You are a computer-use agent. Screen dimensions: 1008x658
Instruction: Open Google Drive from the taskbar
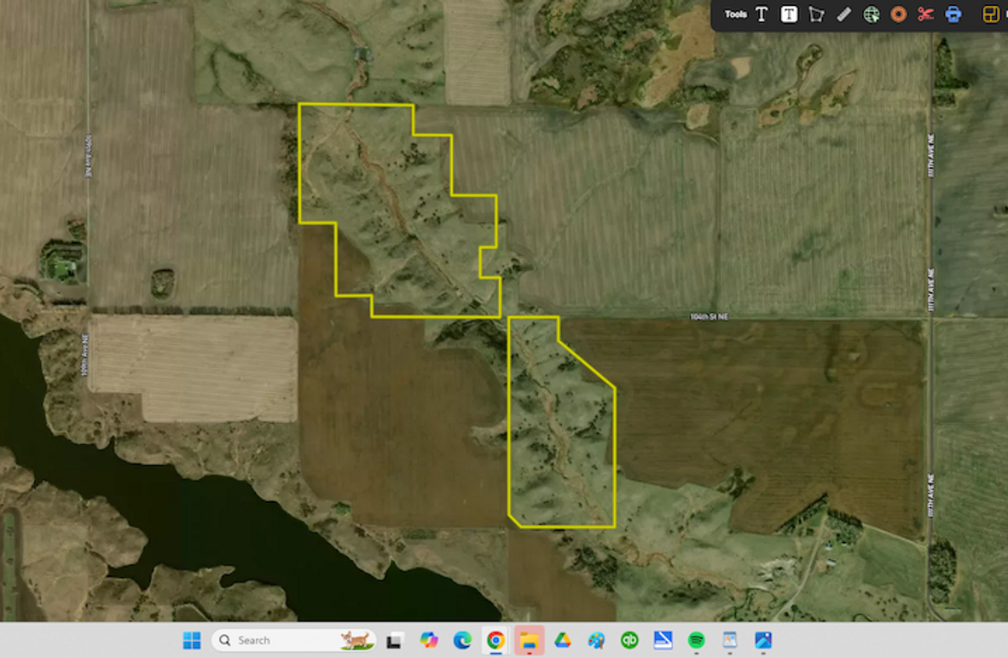(563, 640)
